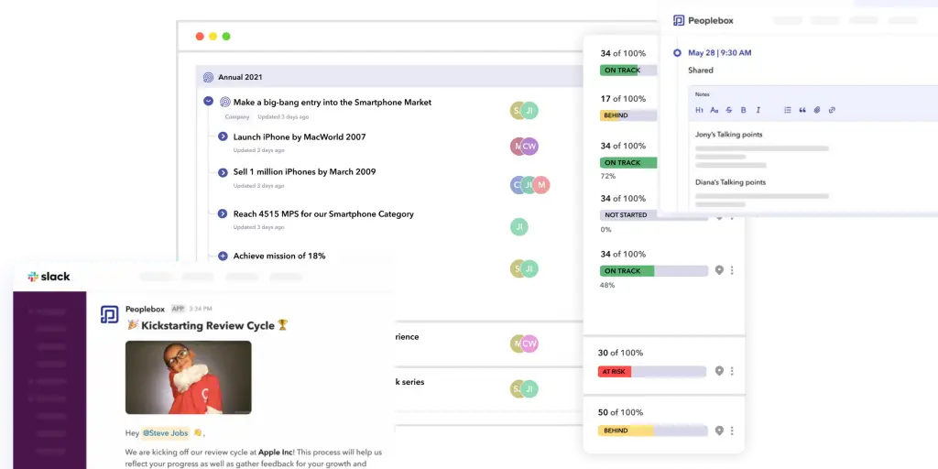Toggle strikethrough formatting in Notes editor
938x469 pixels.
[728, 110]
